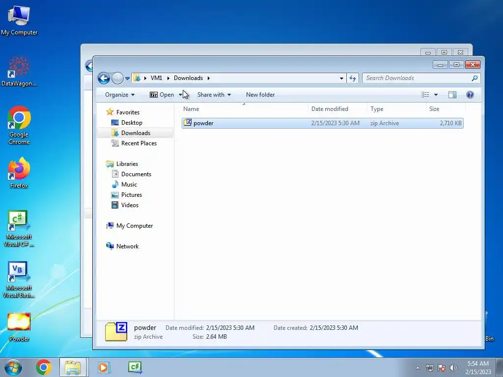Click Date modified value in details pane

[230, 327]
